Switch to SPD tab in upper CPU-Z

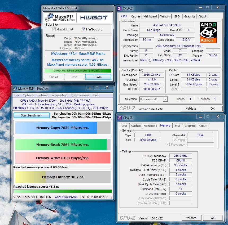coord(177,16)
